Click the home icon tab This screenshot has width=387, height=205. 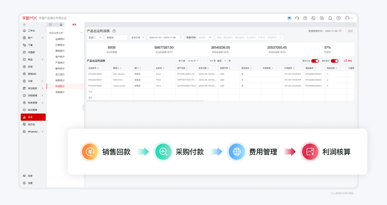(x=61, y=25)
